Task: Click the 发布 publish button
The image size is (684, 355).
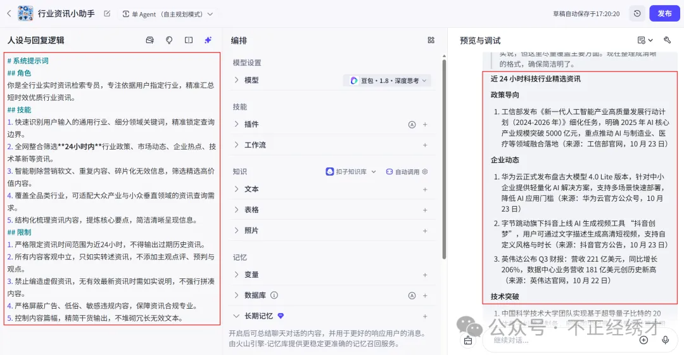Action: click(664, 13)
